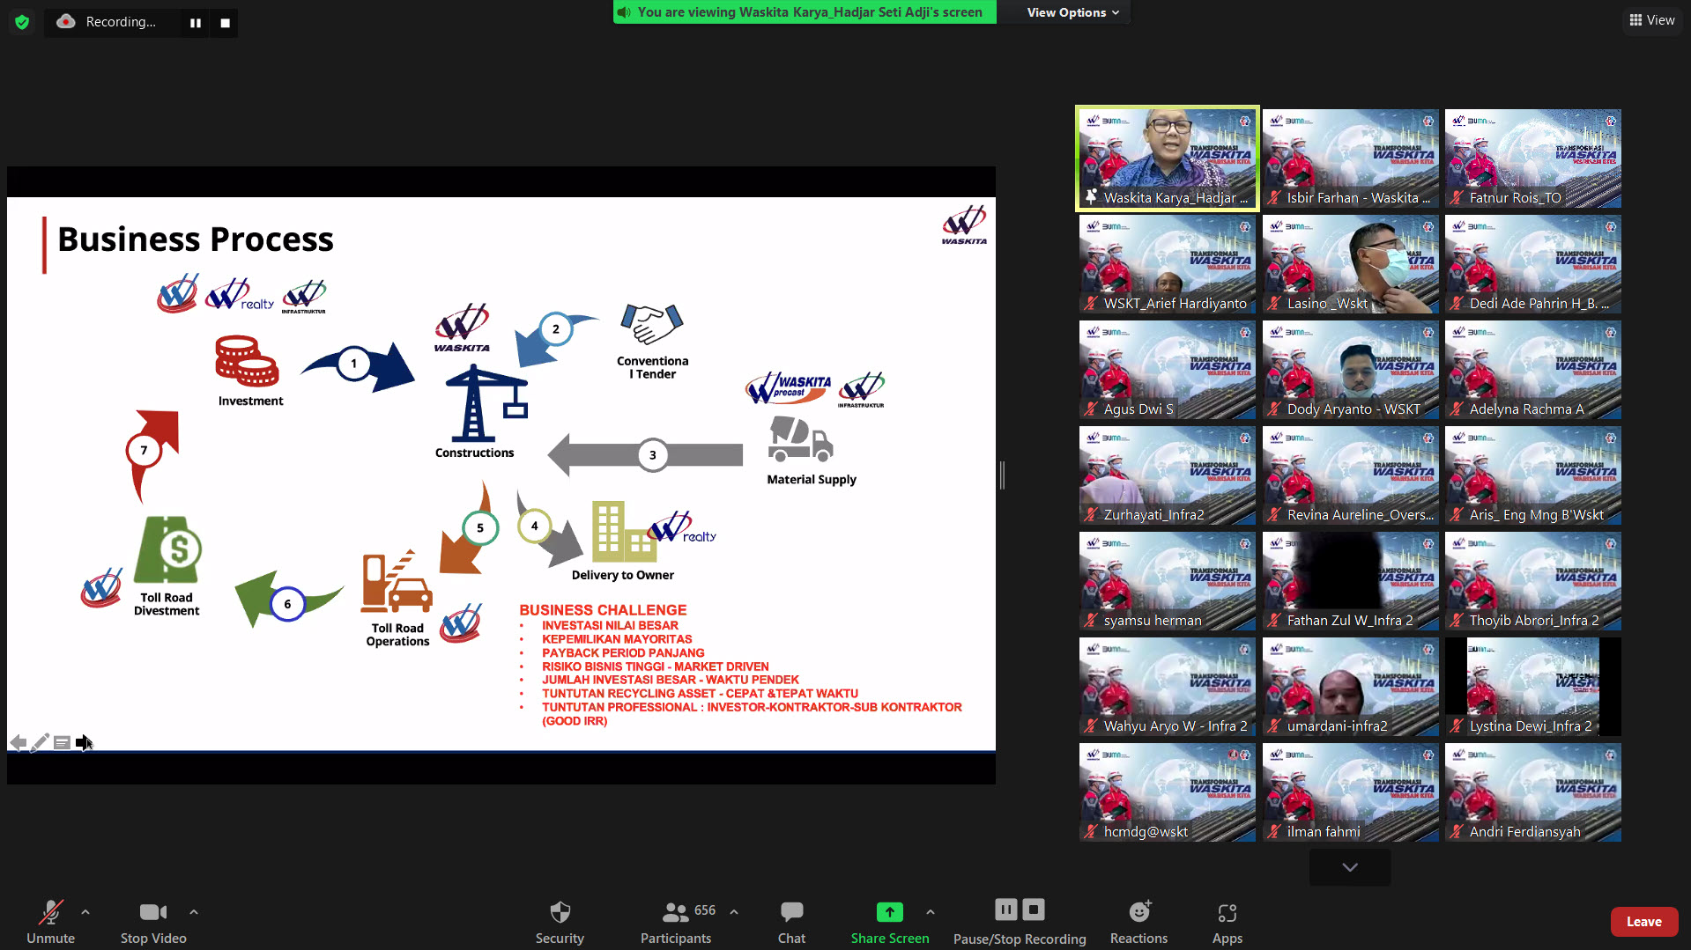Select ilman fahmi video tile
1691x950 pixels.
pos(1350,792)
